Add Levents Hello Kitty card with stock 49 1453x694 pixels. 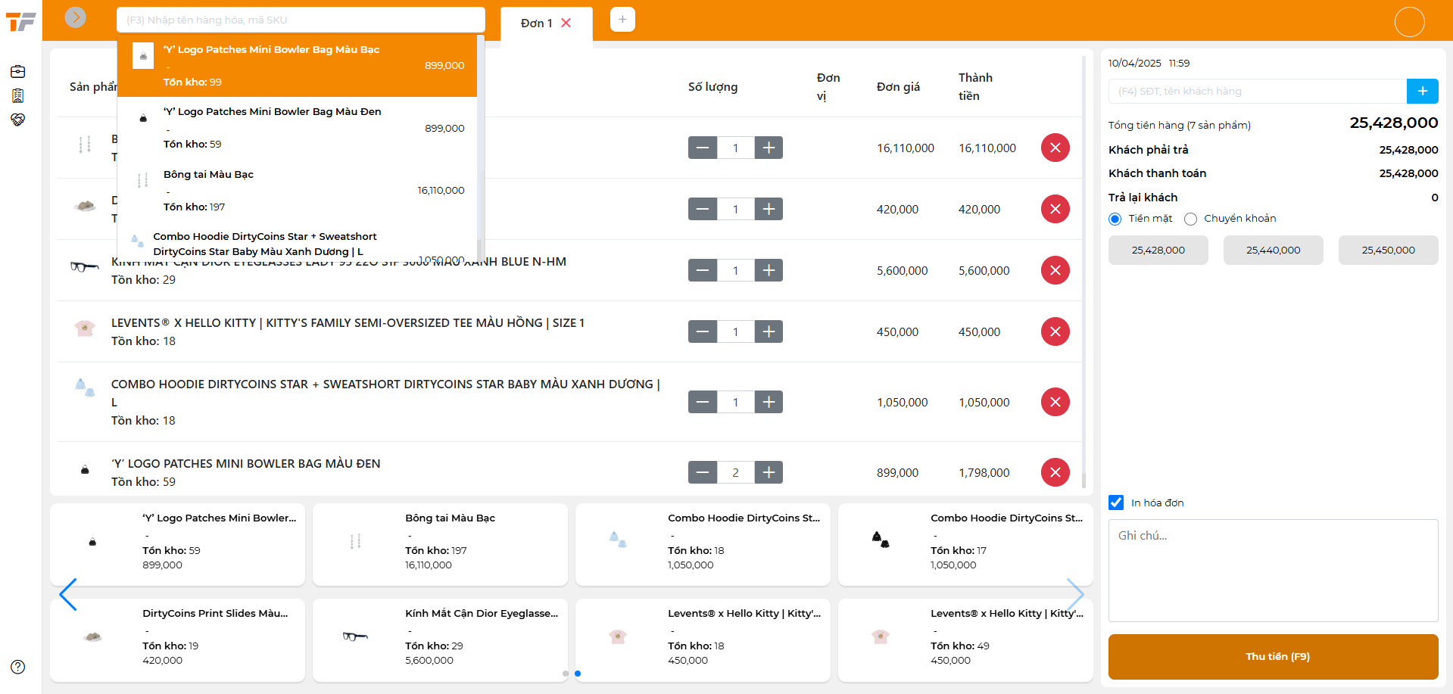(965, 640)
